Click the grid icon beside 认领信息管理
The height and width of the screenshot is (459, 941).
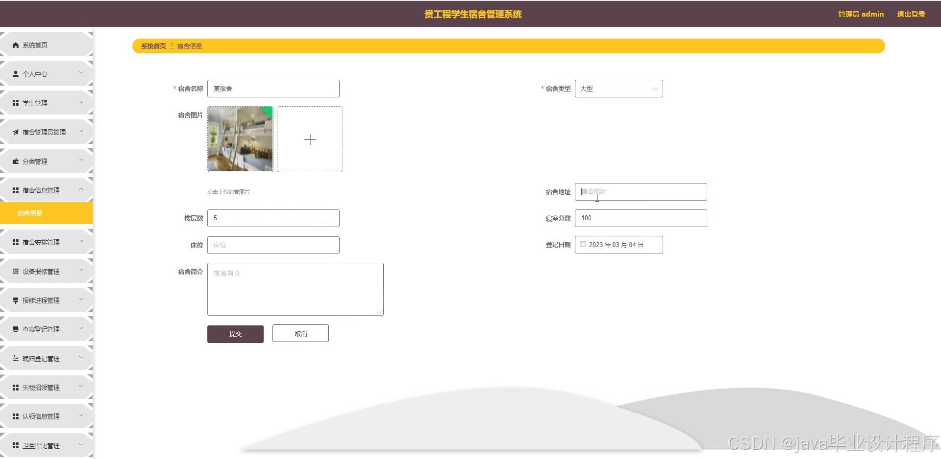[16, 416]
